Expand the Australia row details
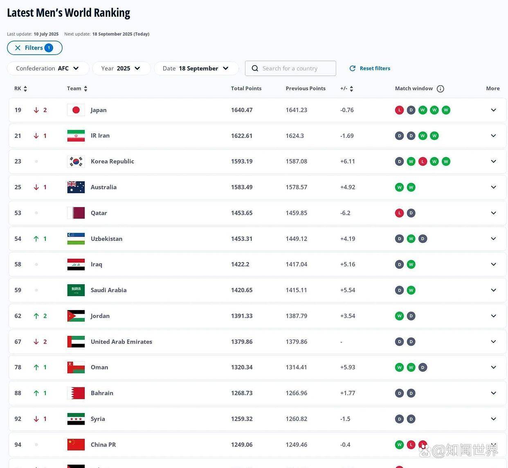The image size is (508, 468). [493, 187]
